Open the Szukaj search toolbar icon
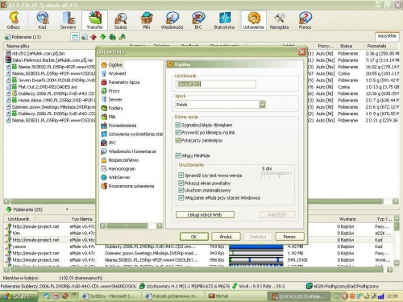 [x=120, y=20]
